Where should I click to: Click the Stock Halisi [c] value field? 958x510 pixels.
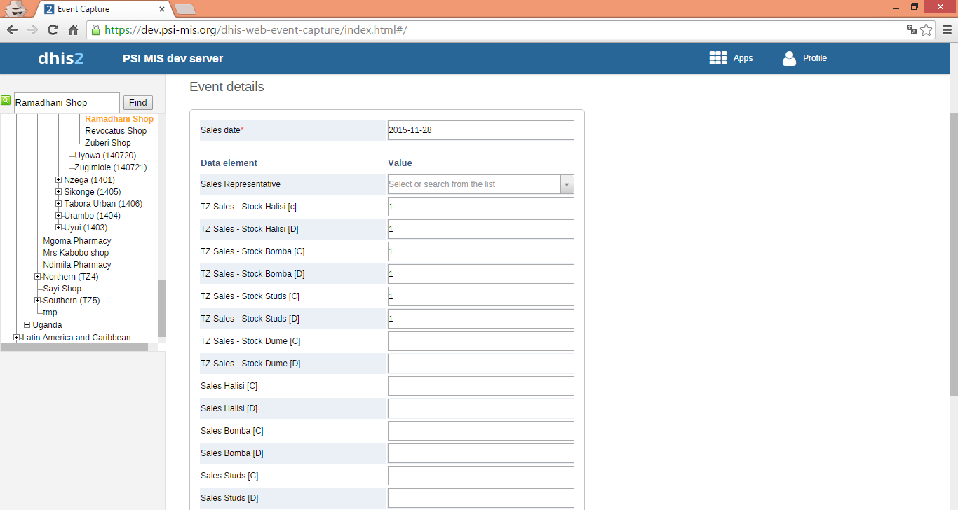click(481, 207)
